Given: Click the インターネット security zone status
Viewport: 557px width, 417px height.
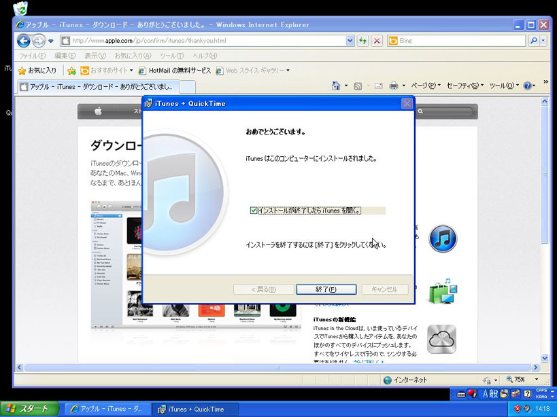Looking at the screenshot, I should (x=405, y=380).
